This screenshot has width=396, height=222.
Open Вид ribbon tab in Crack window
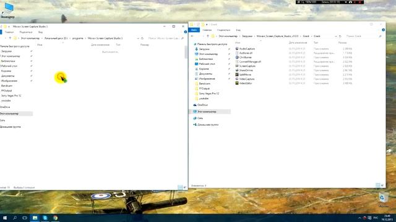tap(238, 30)
